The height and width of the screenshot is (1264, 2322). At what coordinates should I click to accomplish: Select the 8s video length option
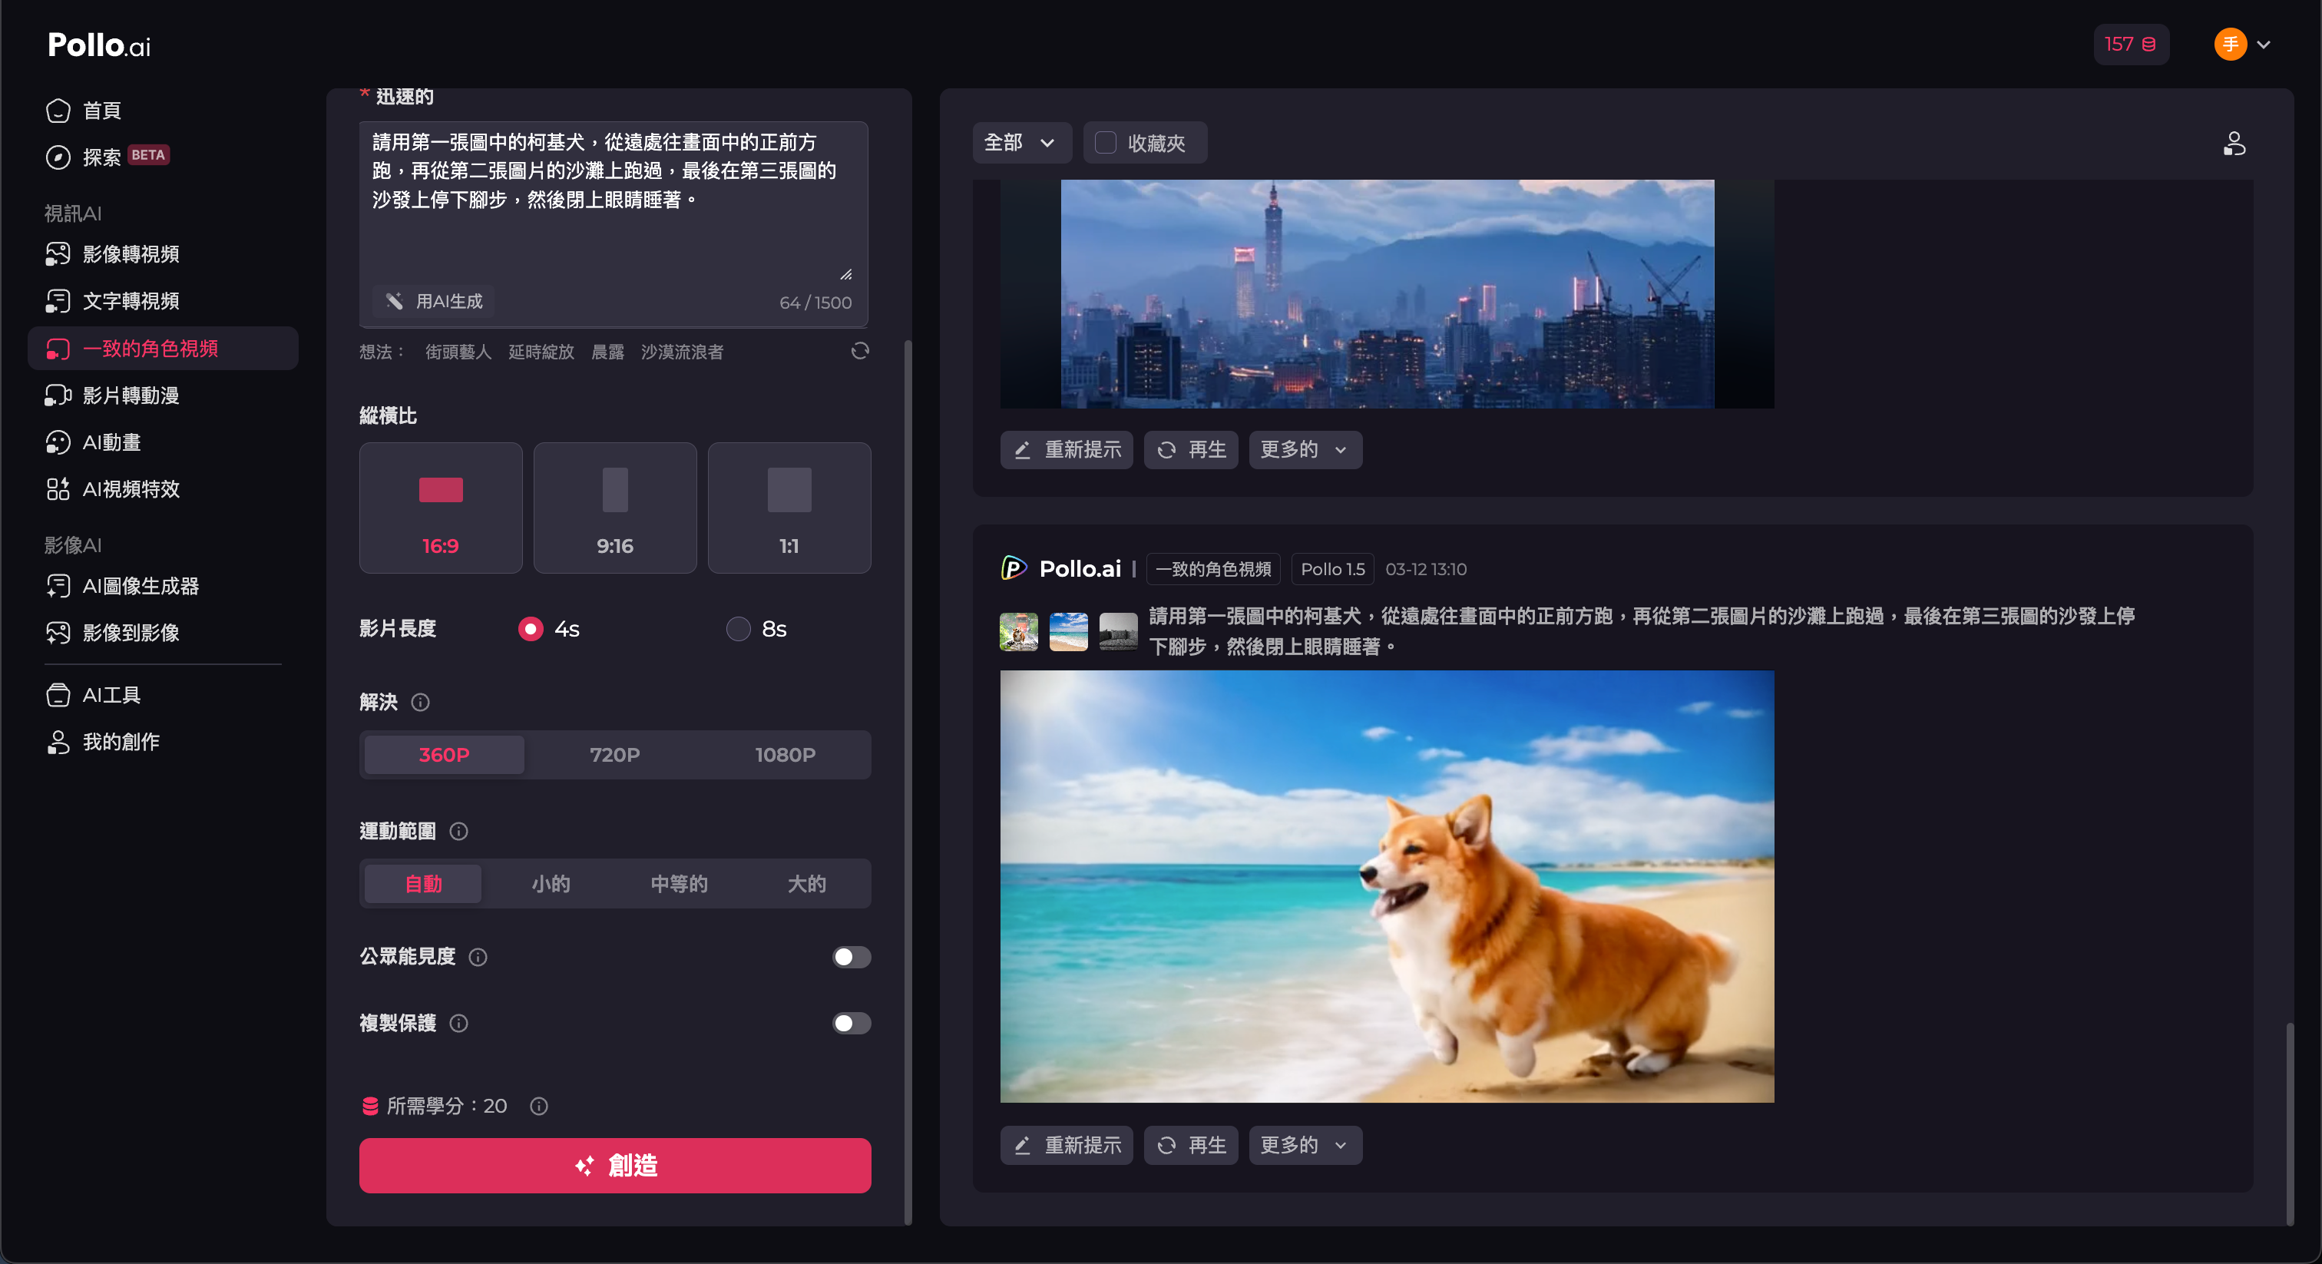(738, 628)
